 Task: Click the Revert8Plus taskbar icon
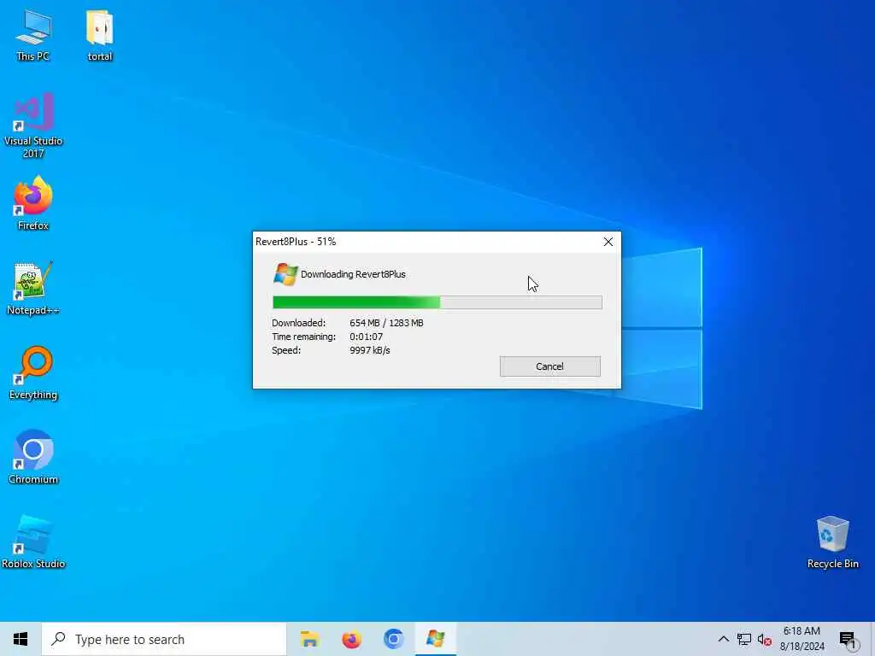click(x=435, y=639)
